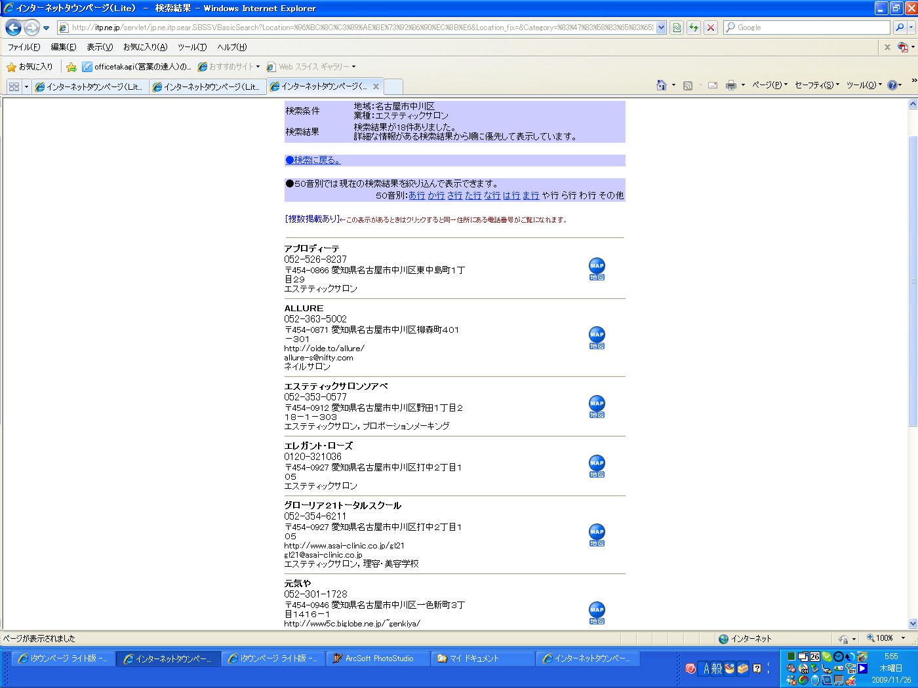The width and height of the screenshot is (918, 688).
Task: Open the ページ(P) command bar dropdown
Action: (x=770, y=85)
